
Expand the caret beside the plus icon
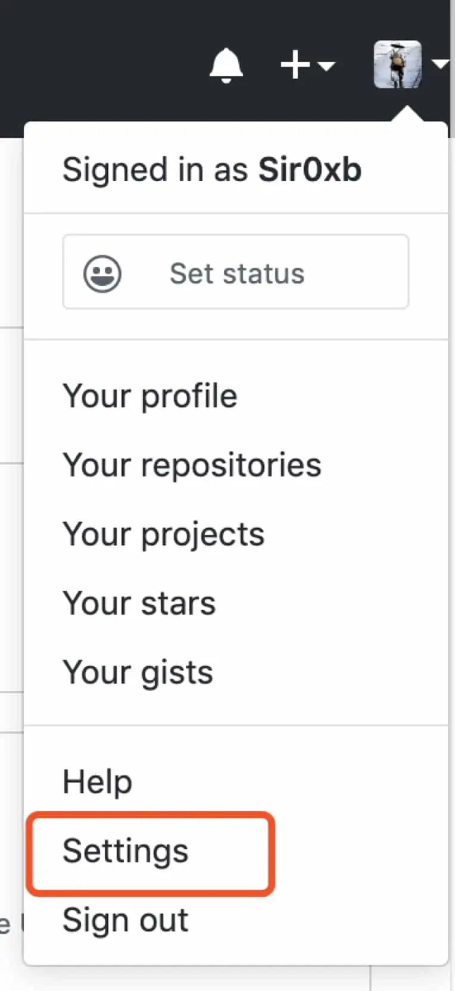(326, 65)
